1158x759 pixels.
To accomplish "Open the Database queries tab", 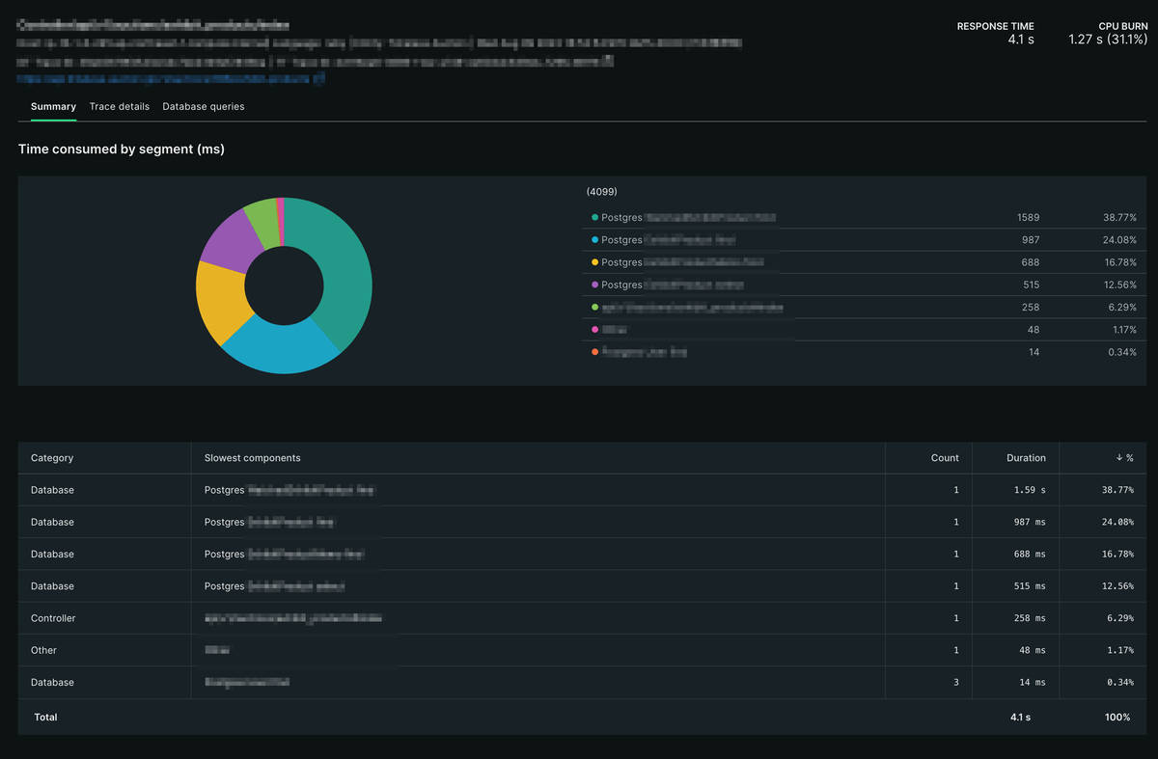I will point(204,106).
